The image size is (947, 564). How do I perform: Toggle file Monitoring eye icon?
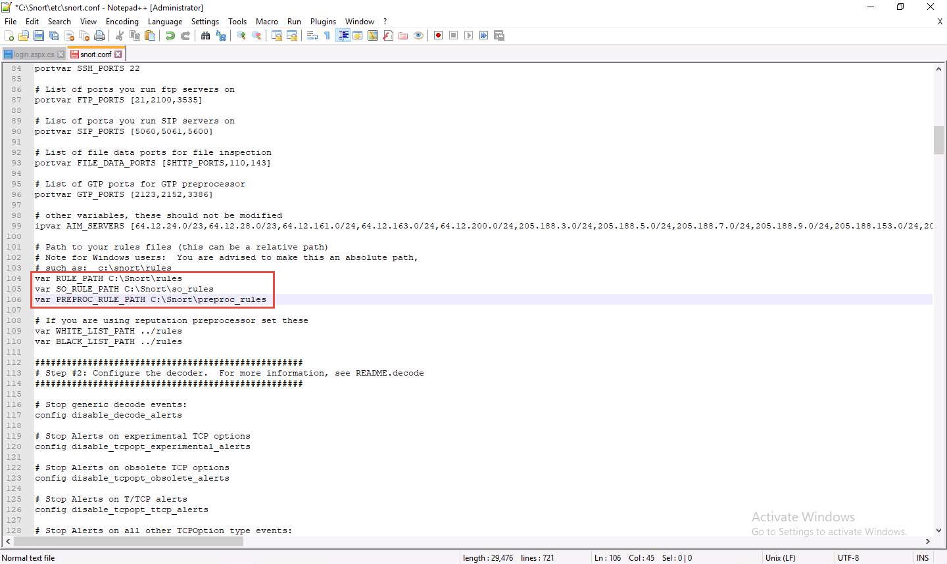(x=418, y=35)
